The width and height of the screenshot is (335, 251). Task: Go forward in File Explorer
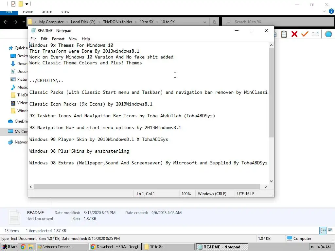point(15,22)
